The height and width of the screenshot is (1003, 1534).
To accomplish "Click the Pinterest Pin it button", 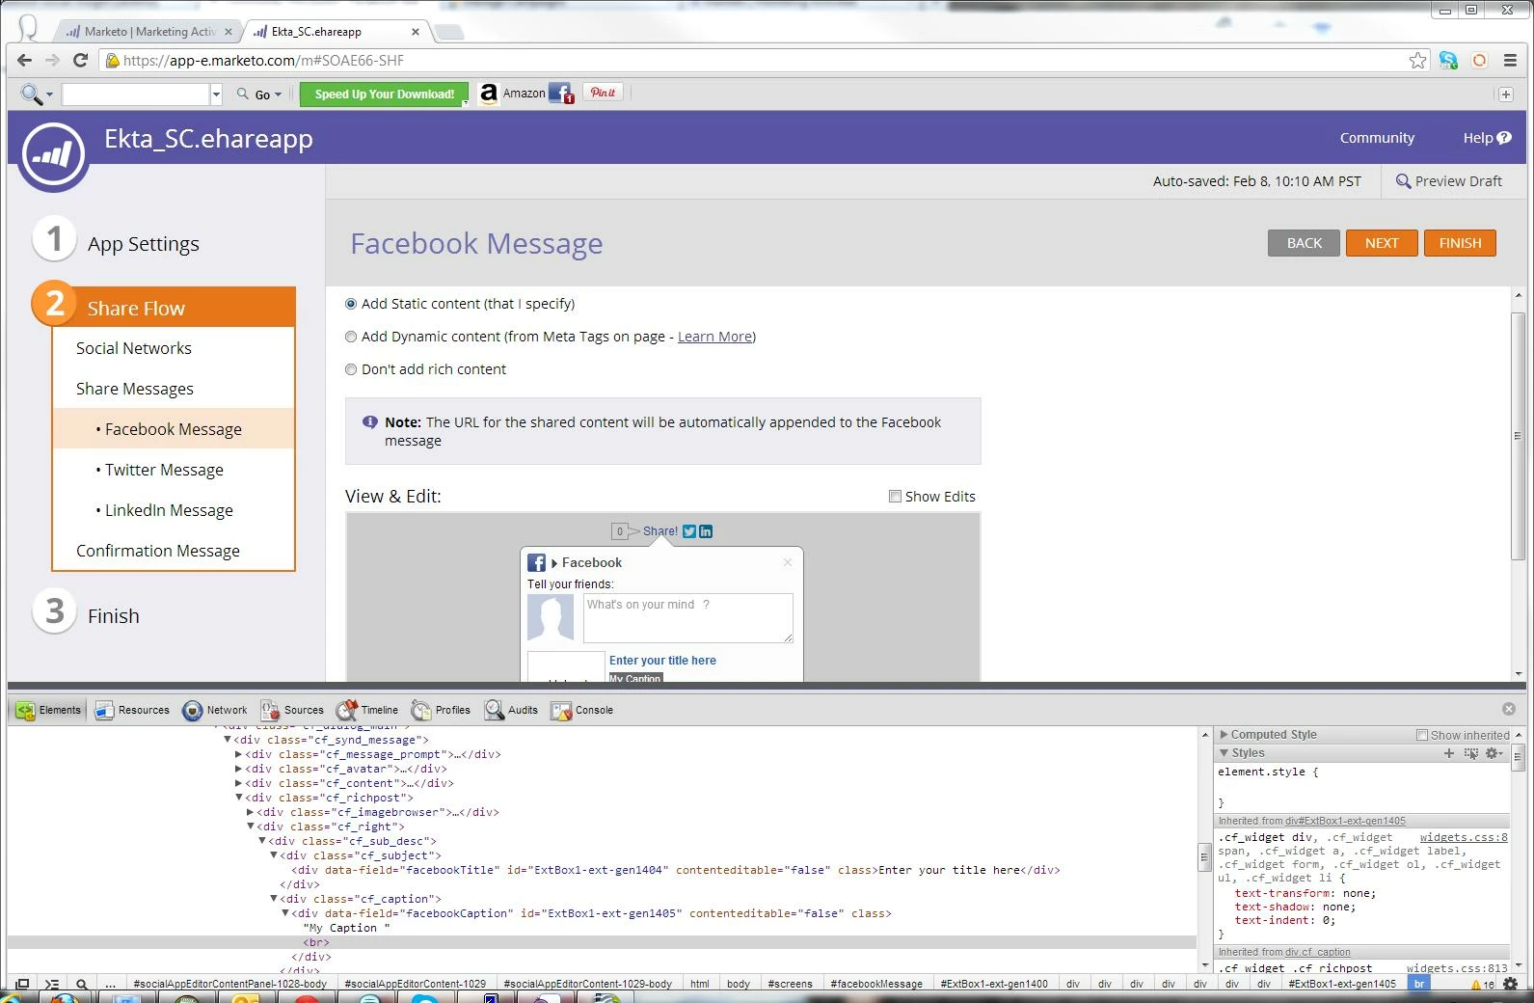I will [603, 93].
